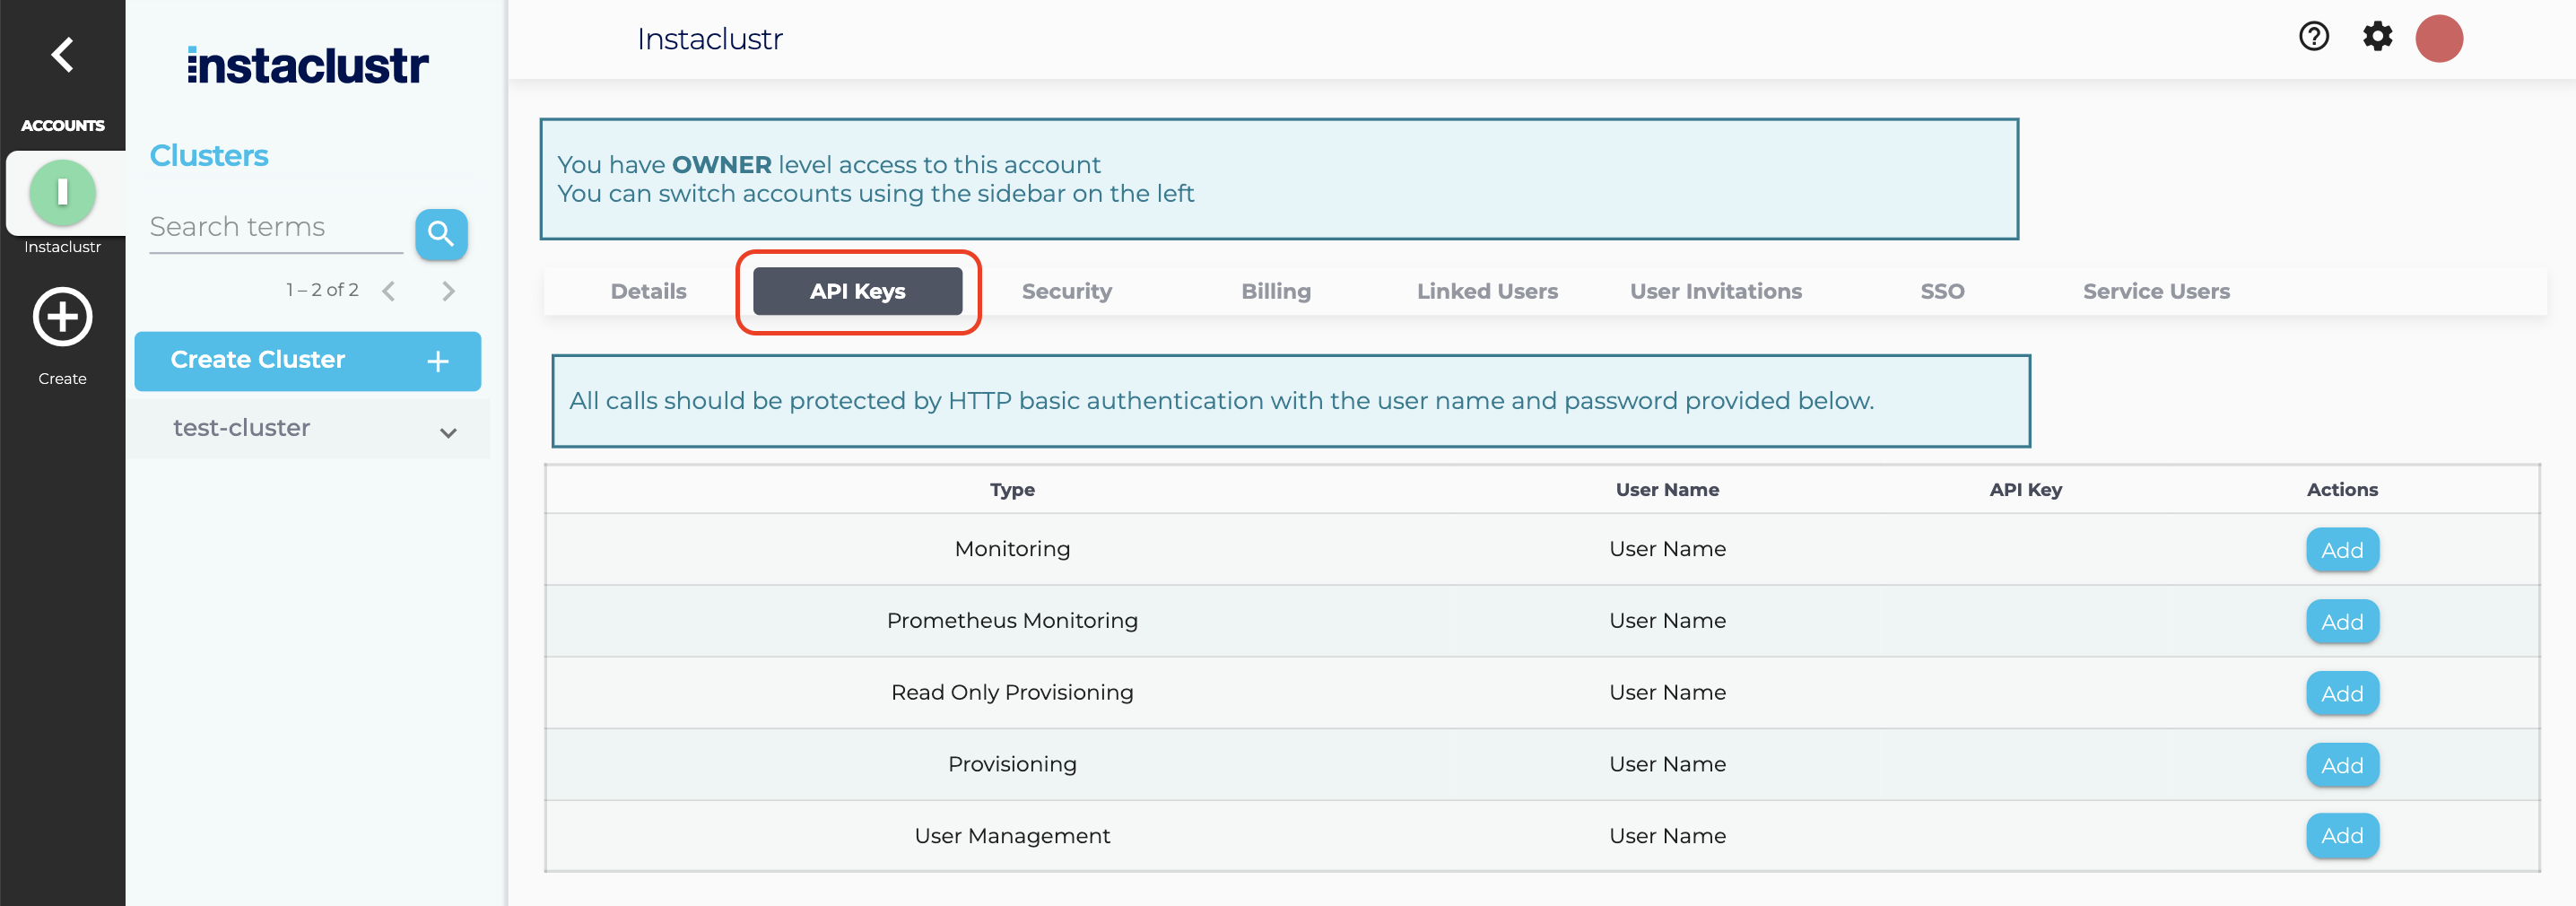Click the Create plus icon in sidebar
This screenshot has height=906, width=2576.
[x=62, y=318]
